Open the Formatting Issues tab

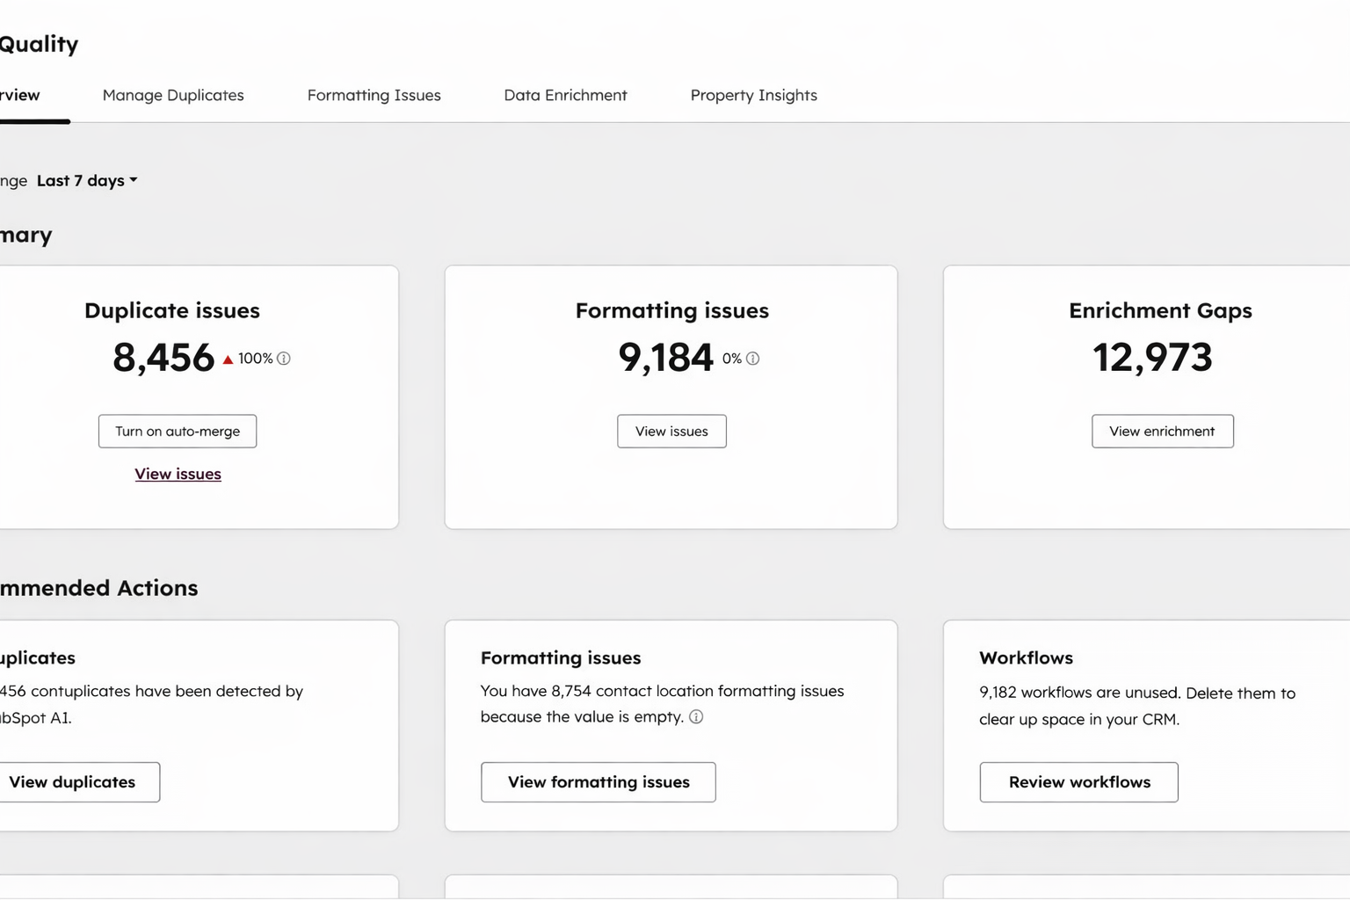(374, 95)
